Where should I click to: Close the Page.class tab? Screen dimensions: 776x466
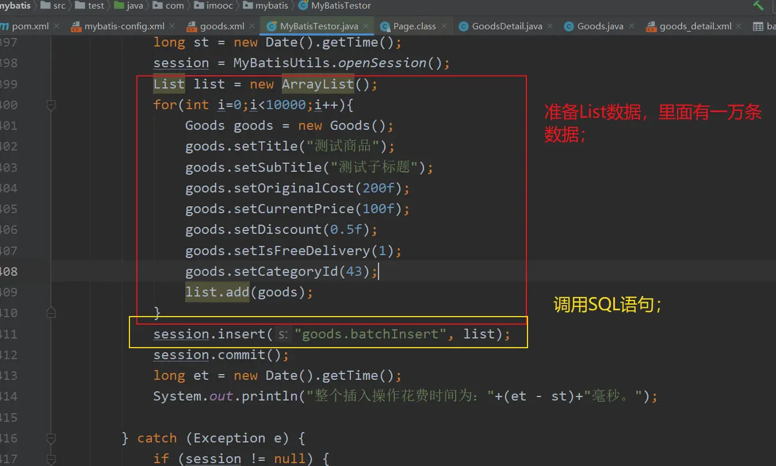[445, 26]
